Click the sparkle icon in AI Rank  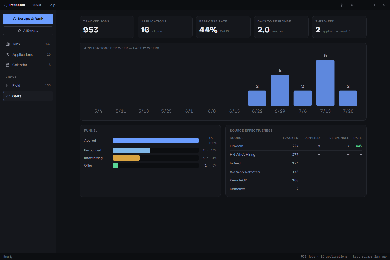[x=19, y=31]
